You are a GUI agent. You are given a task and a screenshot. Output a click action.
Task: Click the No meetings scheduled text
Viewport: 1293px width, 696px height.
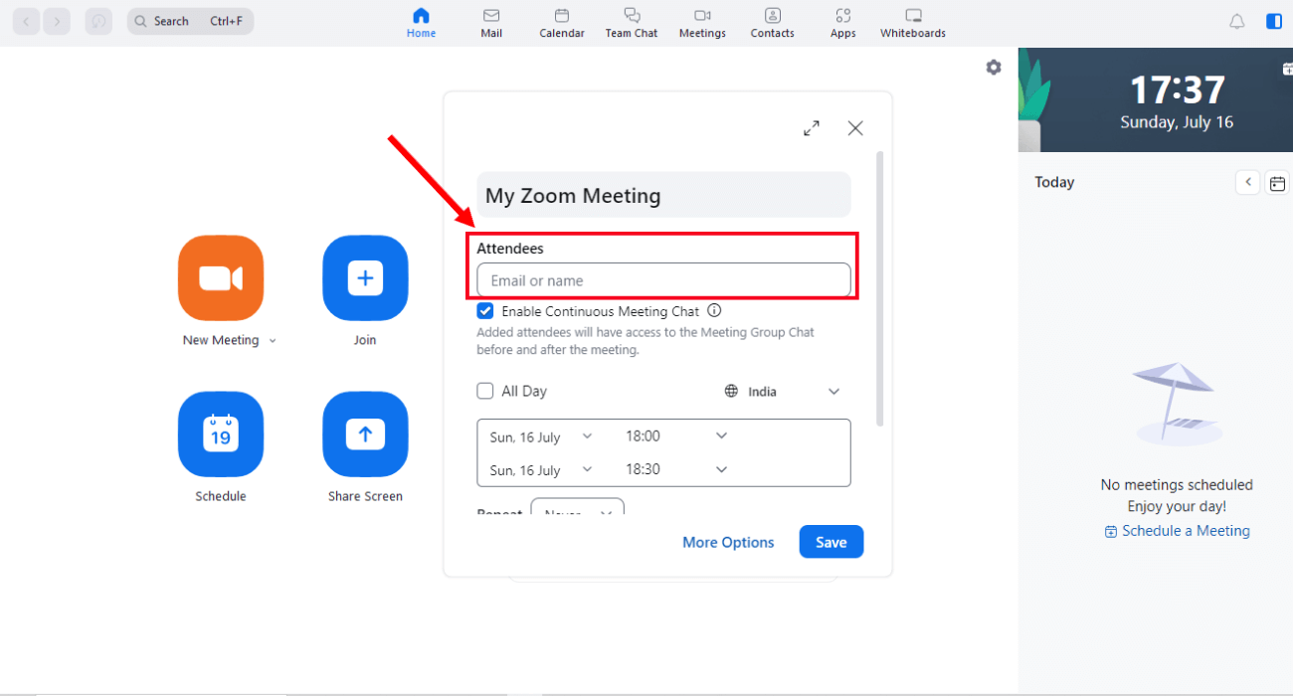coord(1177,485)
